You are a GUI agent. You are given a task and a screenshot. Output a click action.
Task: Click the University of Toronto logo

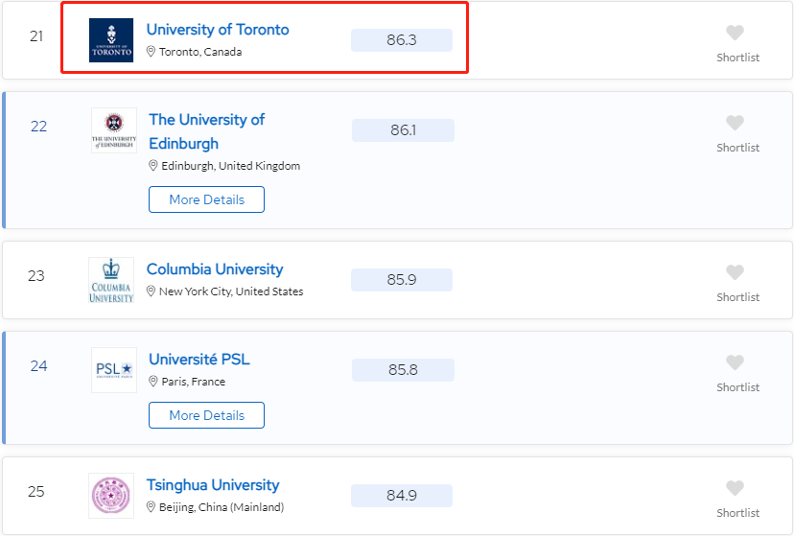111,40
